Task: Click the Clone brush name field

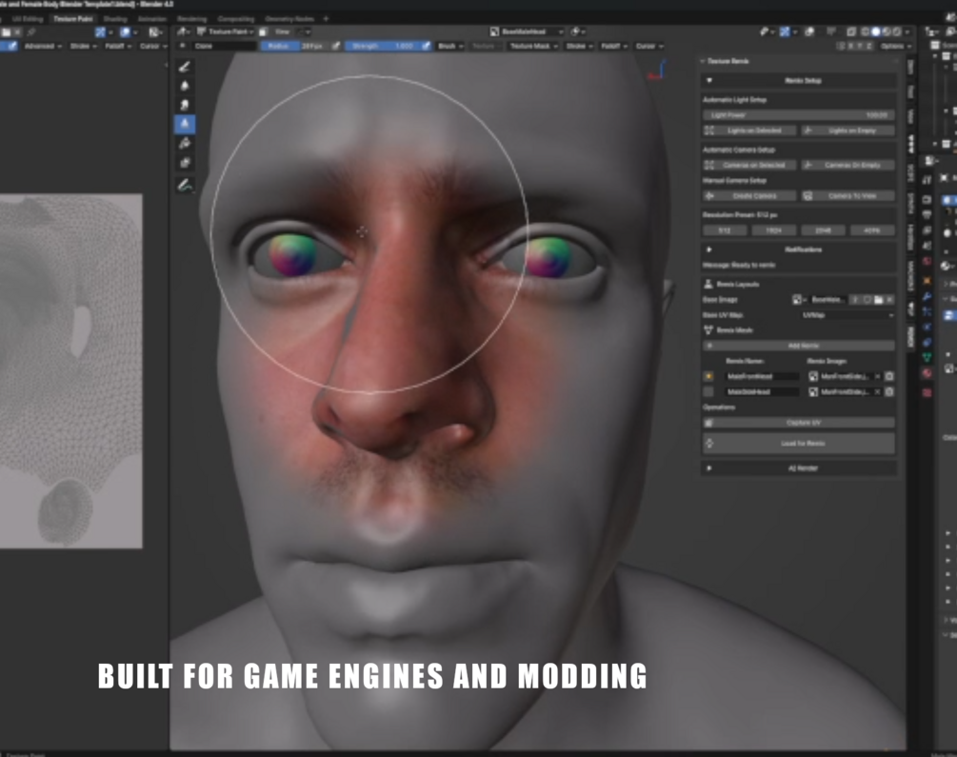Action: (x=224, y=46)
